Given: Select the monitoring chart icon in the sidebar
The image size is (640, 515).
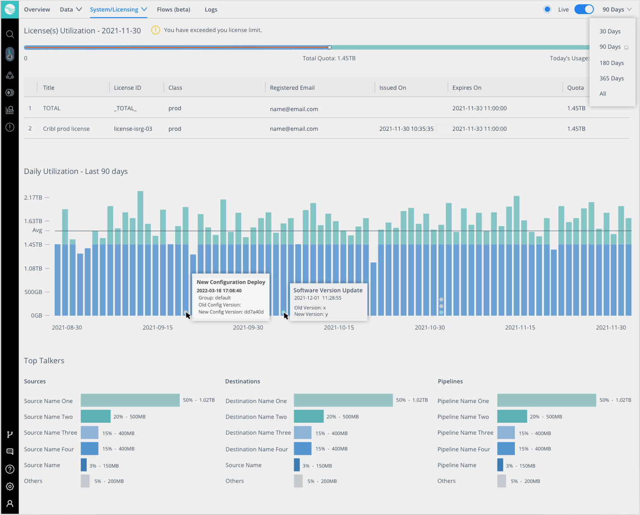Looking at the screenshot, I should coord(10,110).
